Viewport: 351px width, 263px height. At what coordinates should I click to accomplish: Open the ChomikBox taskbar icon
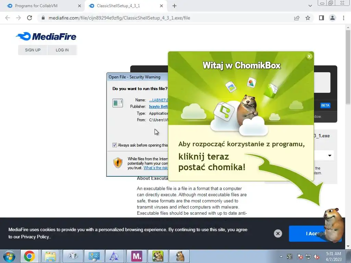tap(158, 256)
